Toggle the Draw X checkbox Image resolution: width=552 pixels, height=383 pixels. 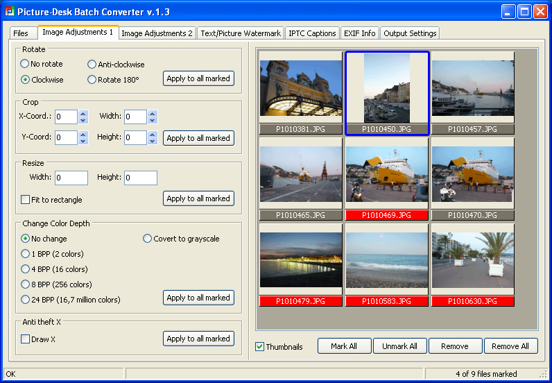[26, 339]
